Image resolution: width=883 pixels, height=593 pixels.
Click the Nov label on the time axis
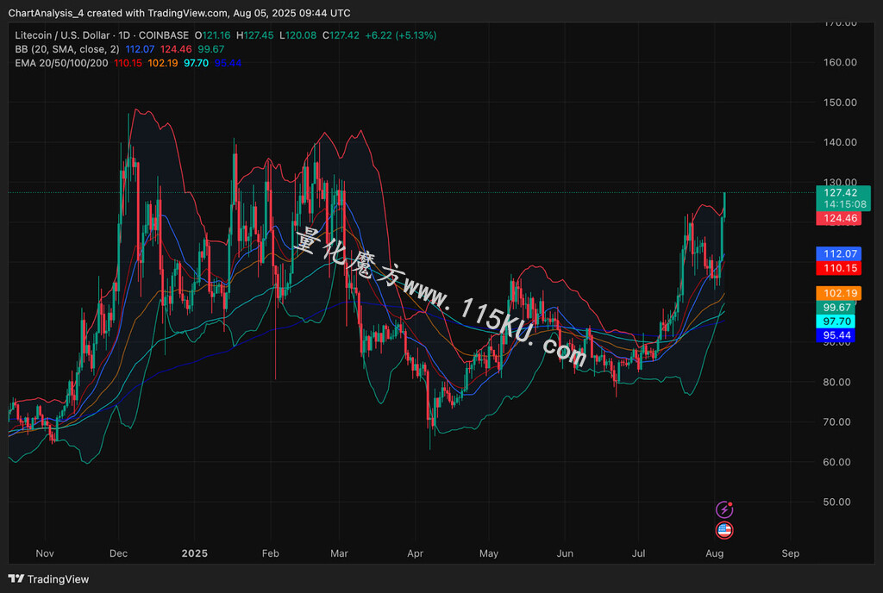click(x=45, y=553)
